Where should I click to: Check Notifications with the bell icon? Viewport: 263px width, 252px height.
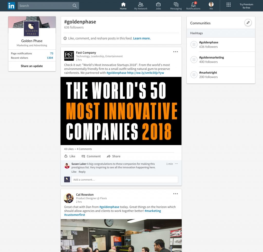[193, 6]
